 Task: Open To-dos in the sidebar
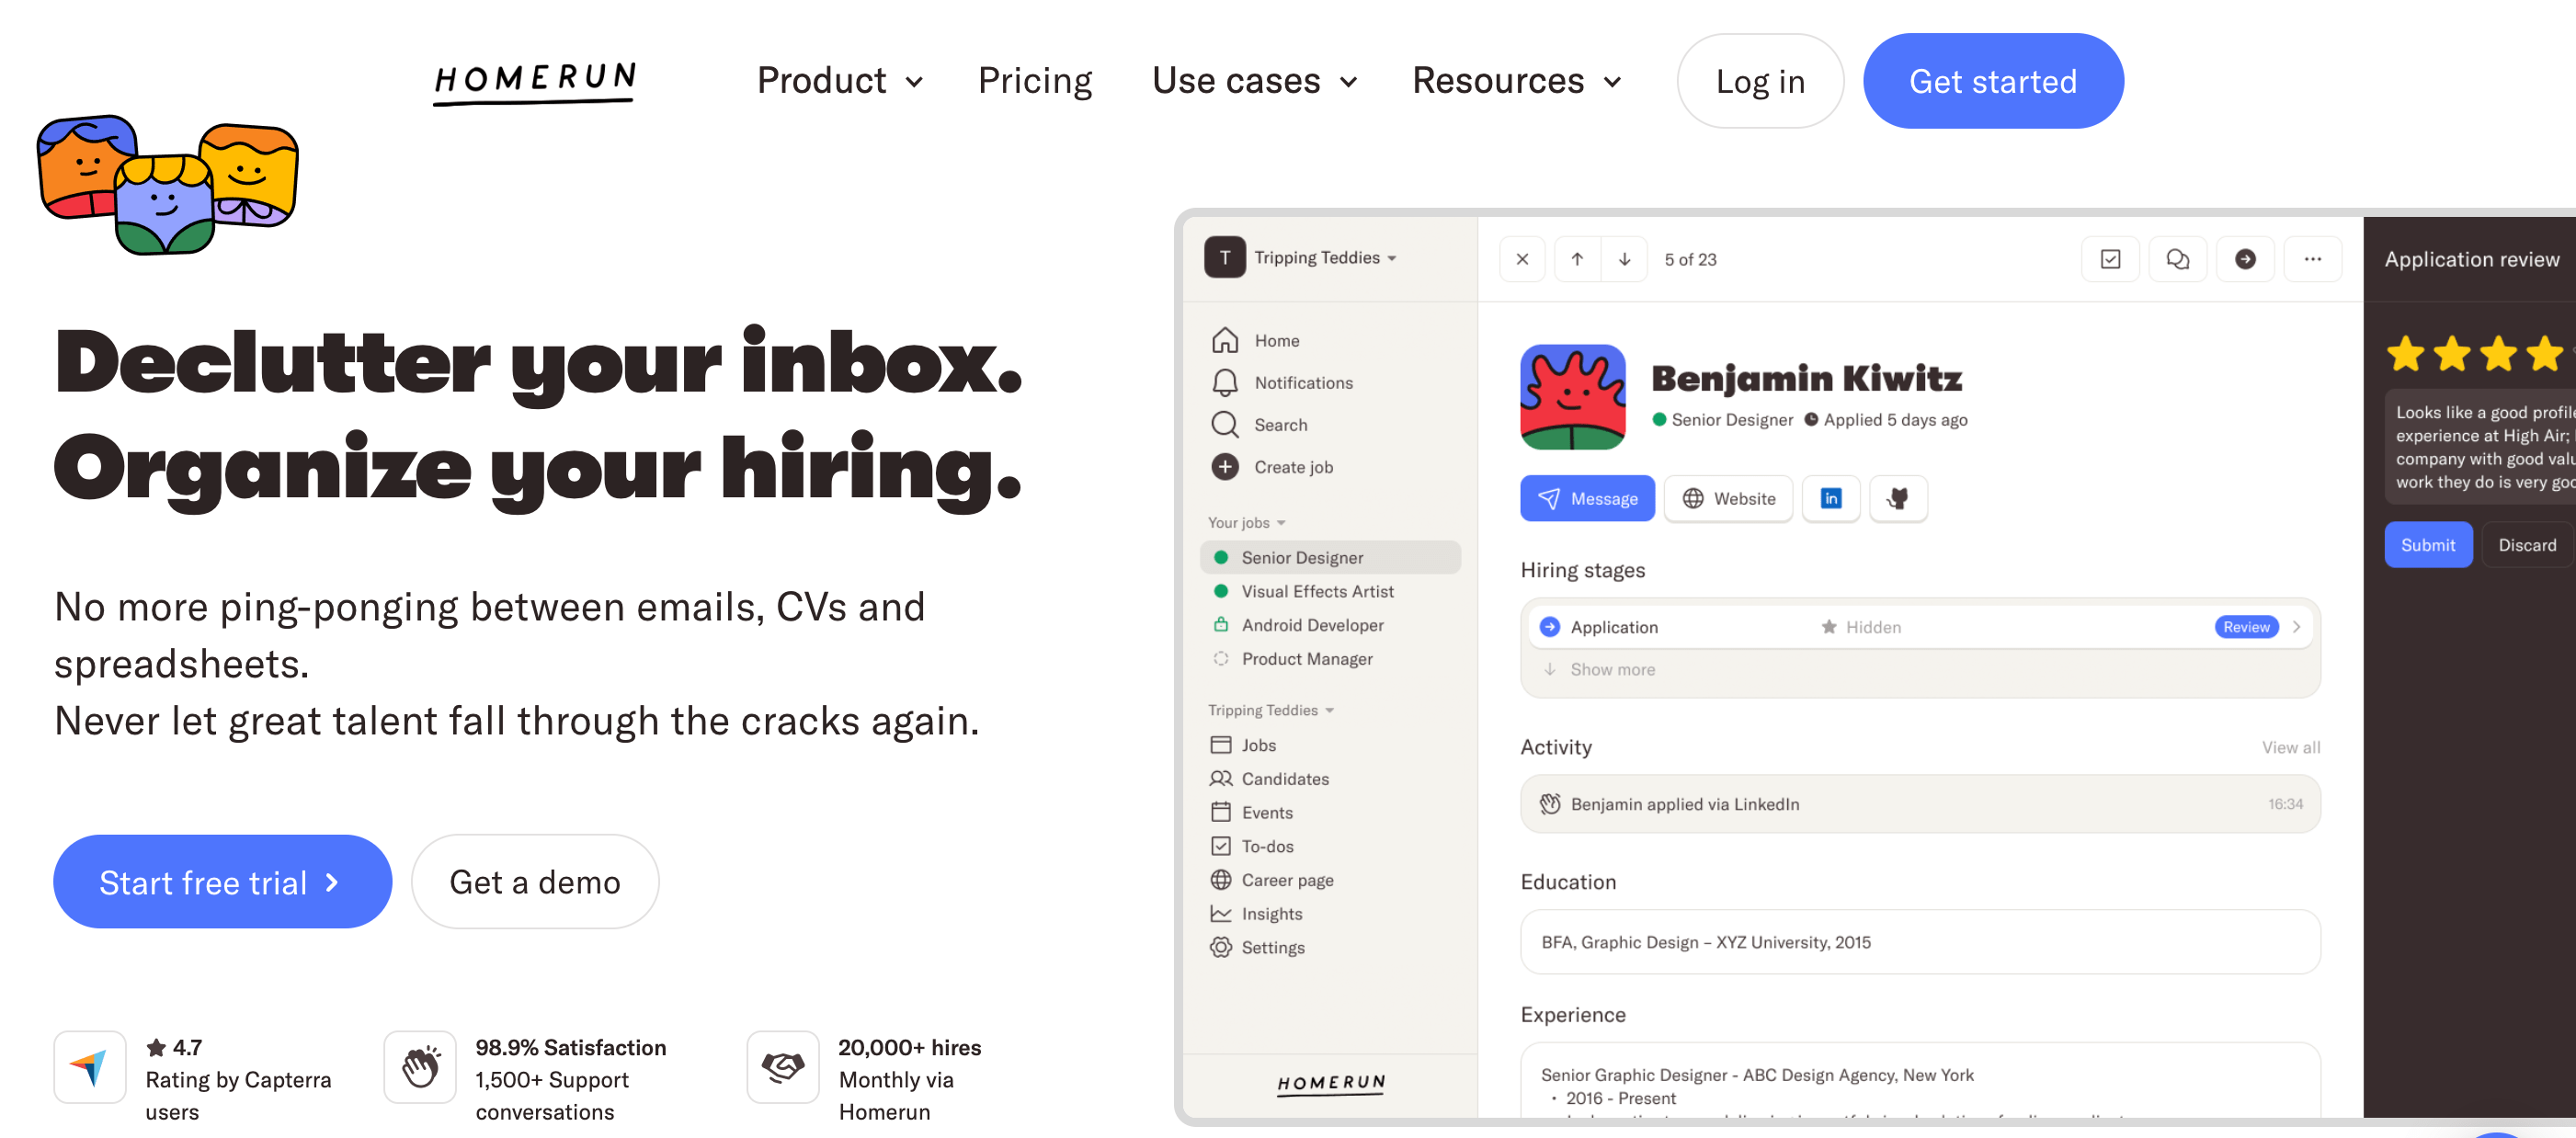[x=1267, y=846]
